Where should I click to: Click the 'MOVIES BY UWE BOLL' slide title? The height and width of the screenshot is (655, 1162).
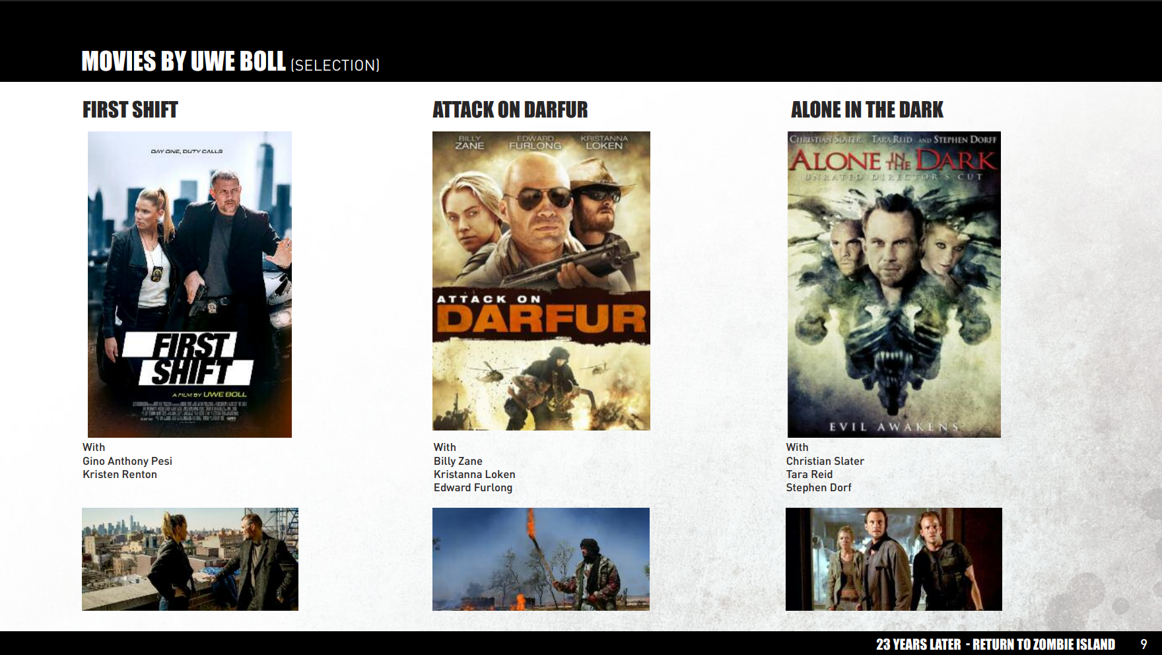point(184,61)
